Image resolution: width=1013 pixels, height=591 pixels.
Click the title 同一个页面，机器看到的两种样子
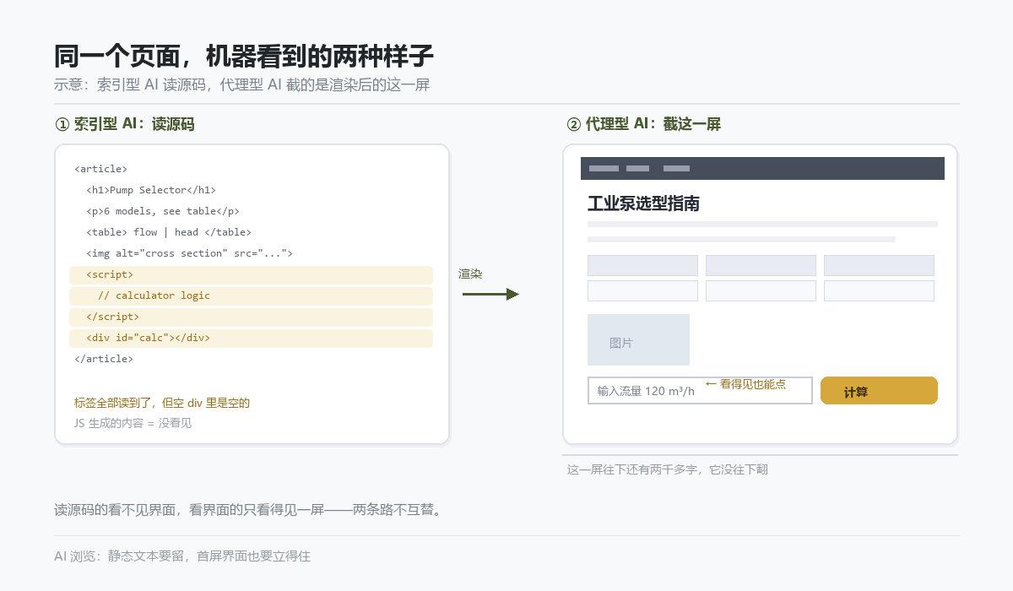point(244,57)
